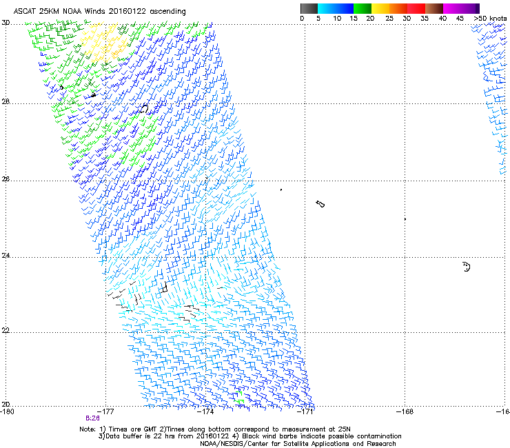This screenshot has width=510, height=448.
Task: Click the small green wind barbs near 20N
Action: 239,398
